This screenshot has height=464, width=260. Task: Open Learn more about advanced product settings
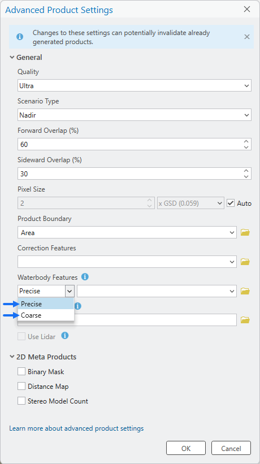pos(76,428)
